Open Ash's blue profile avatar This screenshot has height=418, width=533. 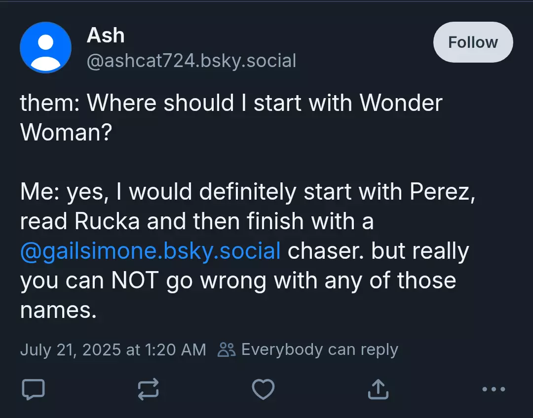click(x=45, y=47)
